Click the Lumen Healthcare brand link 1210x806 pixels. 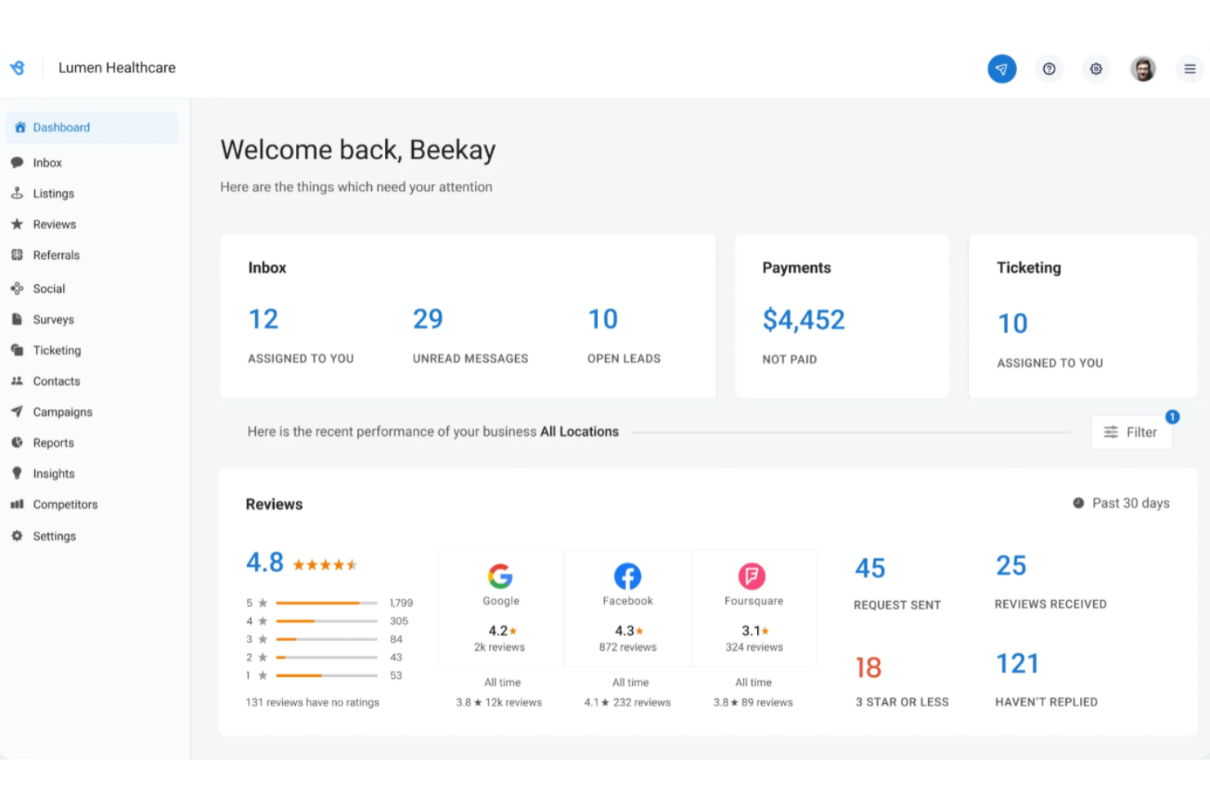pyautogui.click(x=117, y=68)
